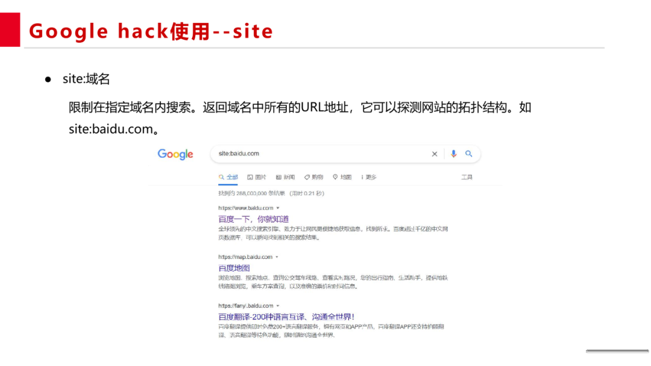
Task: Click the result count text 268,000,000
Action: 251,193
